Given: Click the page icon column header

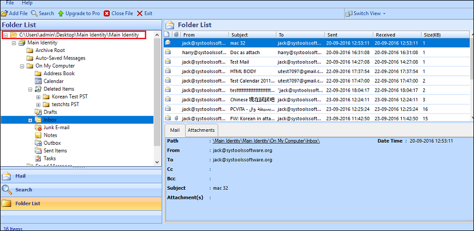Looking at the screenshot, I should (168, 35).
